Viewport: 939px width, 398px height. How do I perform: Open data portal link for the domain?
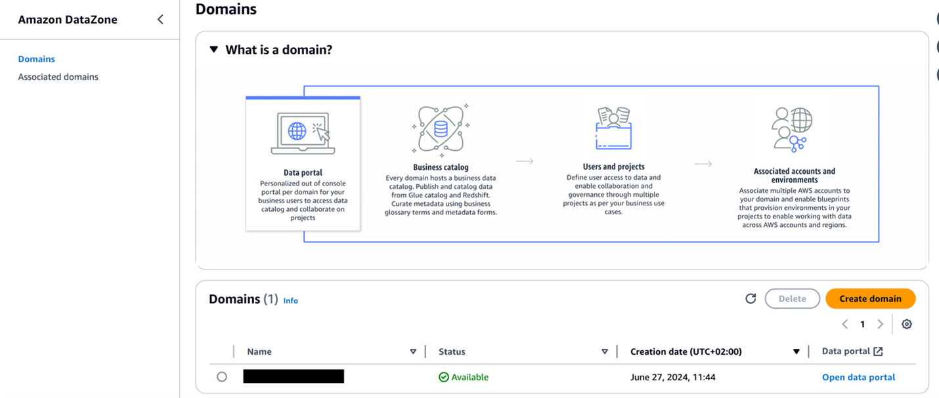[x=858, y=377]
